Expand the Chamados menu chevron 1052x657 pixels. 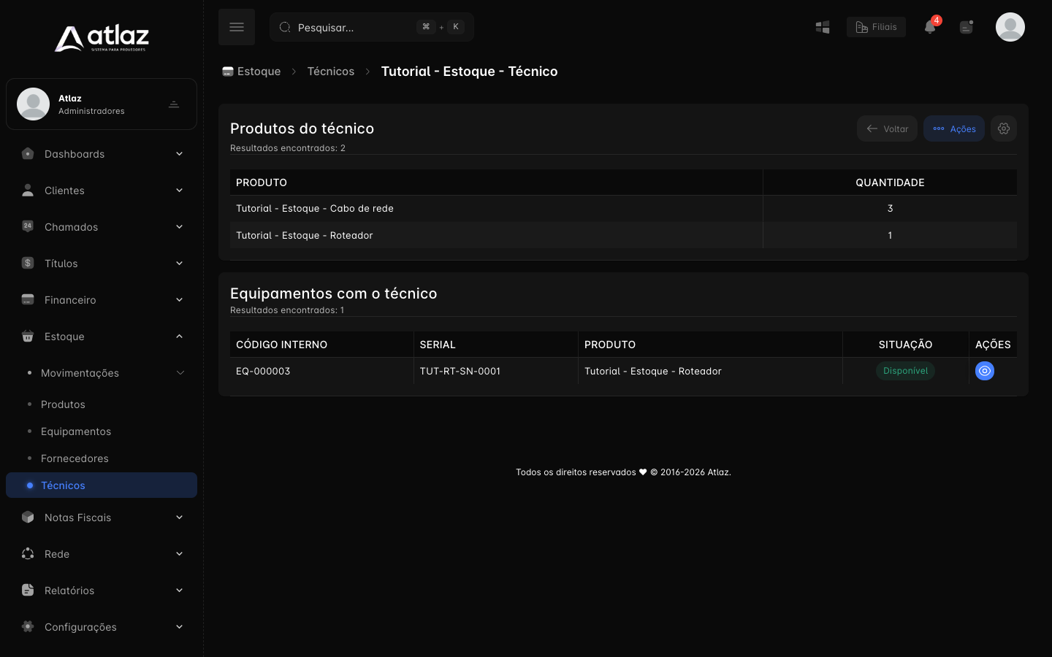pyautogui.click(x=179, y=226)
